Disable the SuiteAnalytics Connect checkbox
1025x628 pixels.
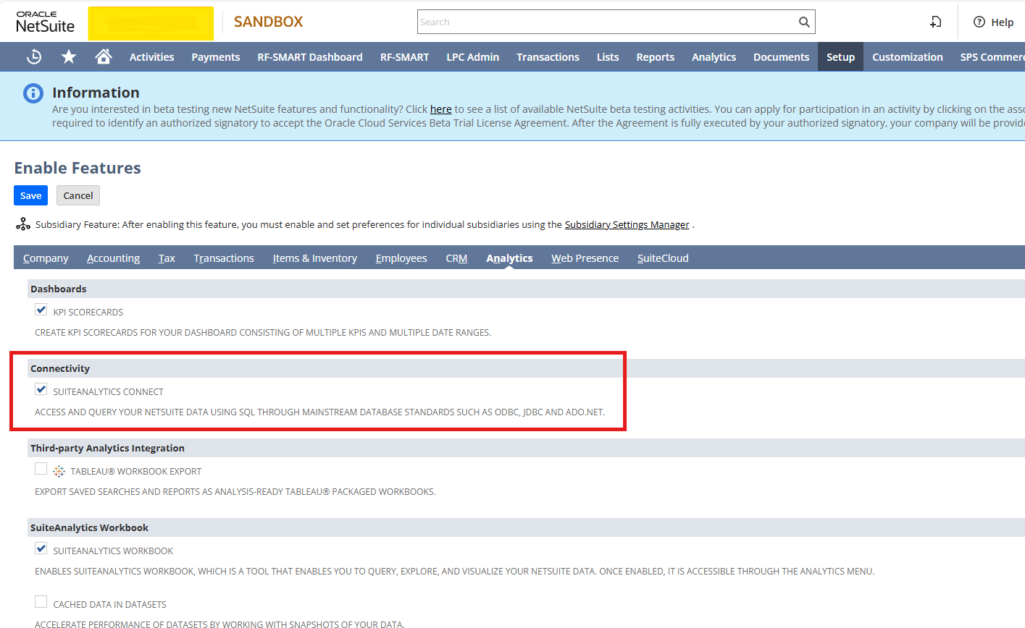[41, 390]
